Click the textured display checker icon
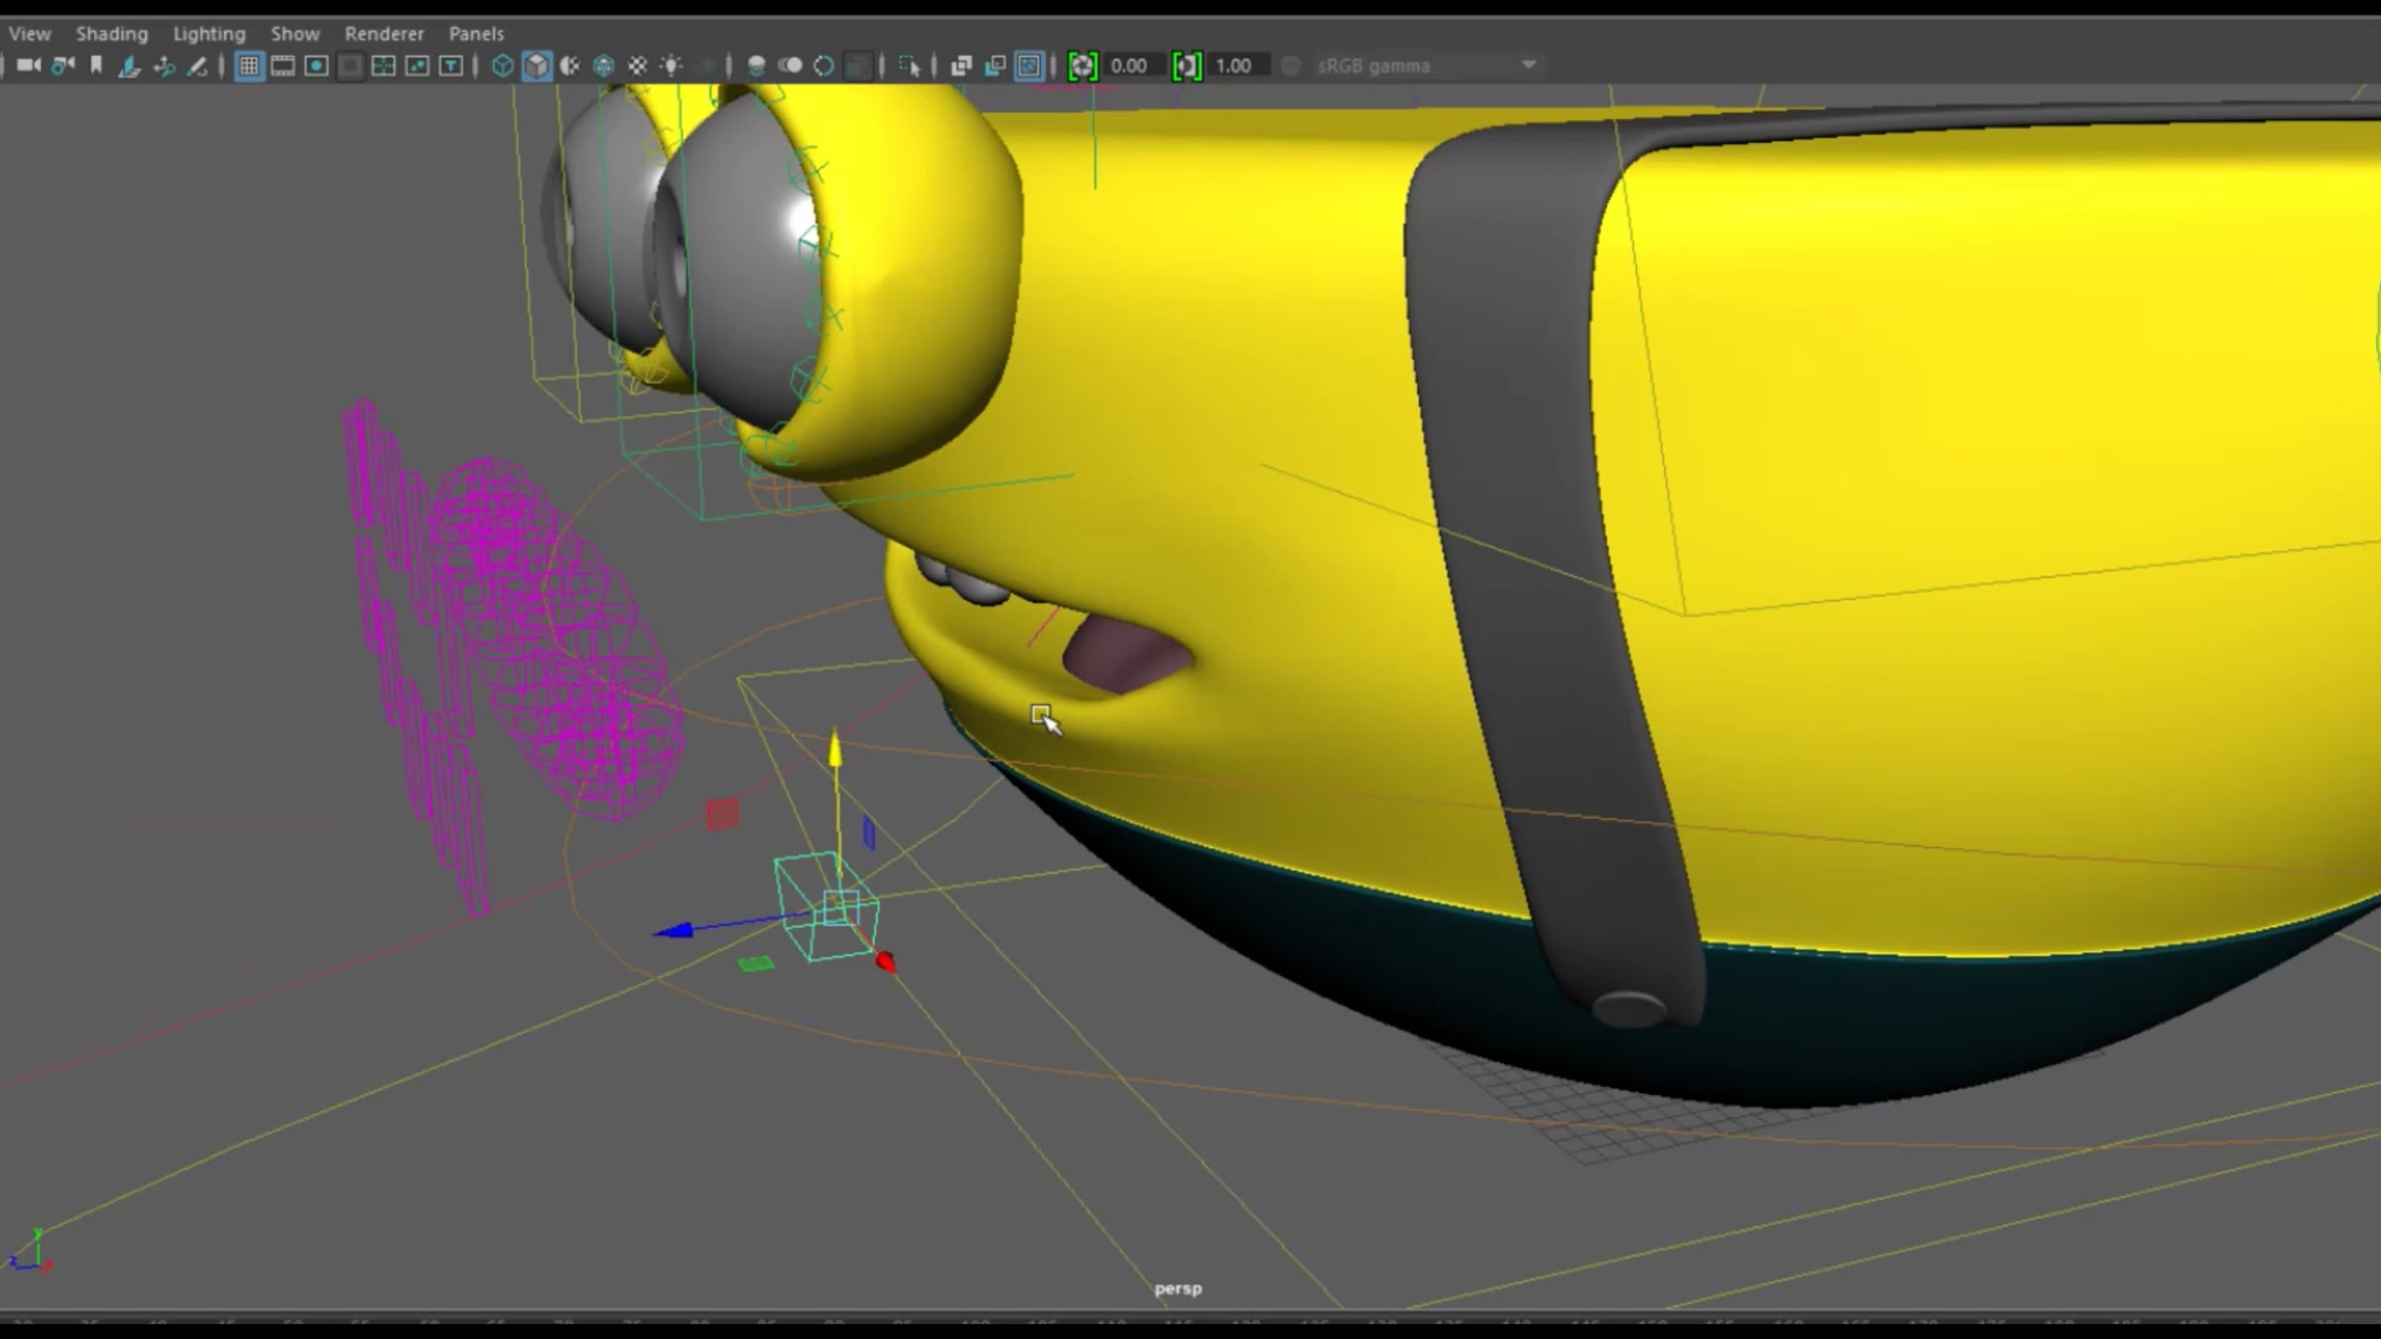This screenshot has height=1339, width=2381. tap(638, 66)
